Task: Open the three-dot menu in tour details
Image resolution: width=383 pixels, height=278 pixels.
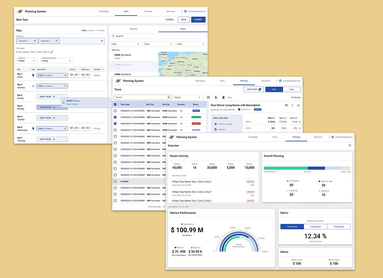Action: tap(292, 106)
